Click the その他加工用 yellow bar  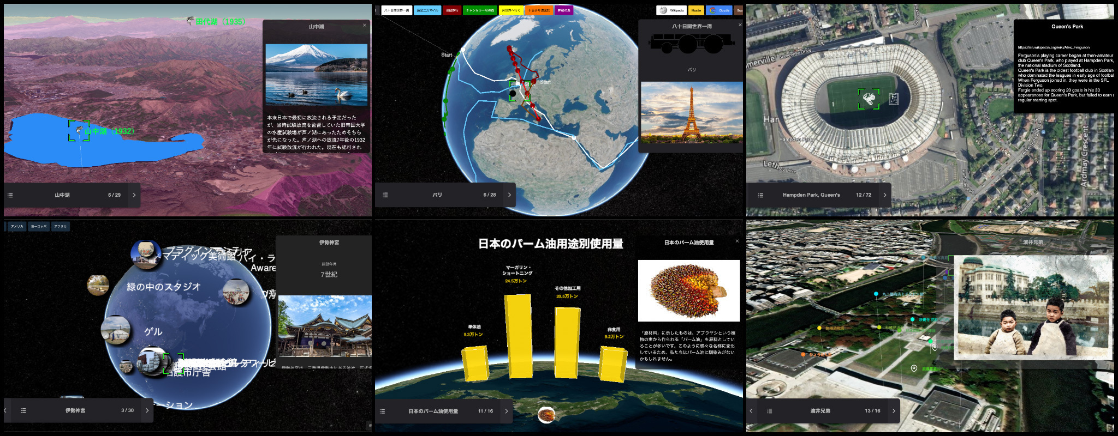[x=567, y=342]
